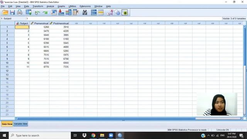Open File Explorer from taskbar

[102, 136]
